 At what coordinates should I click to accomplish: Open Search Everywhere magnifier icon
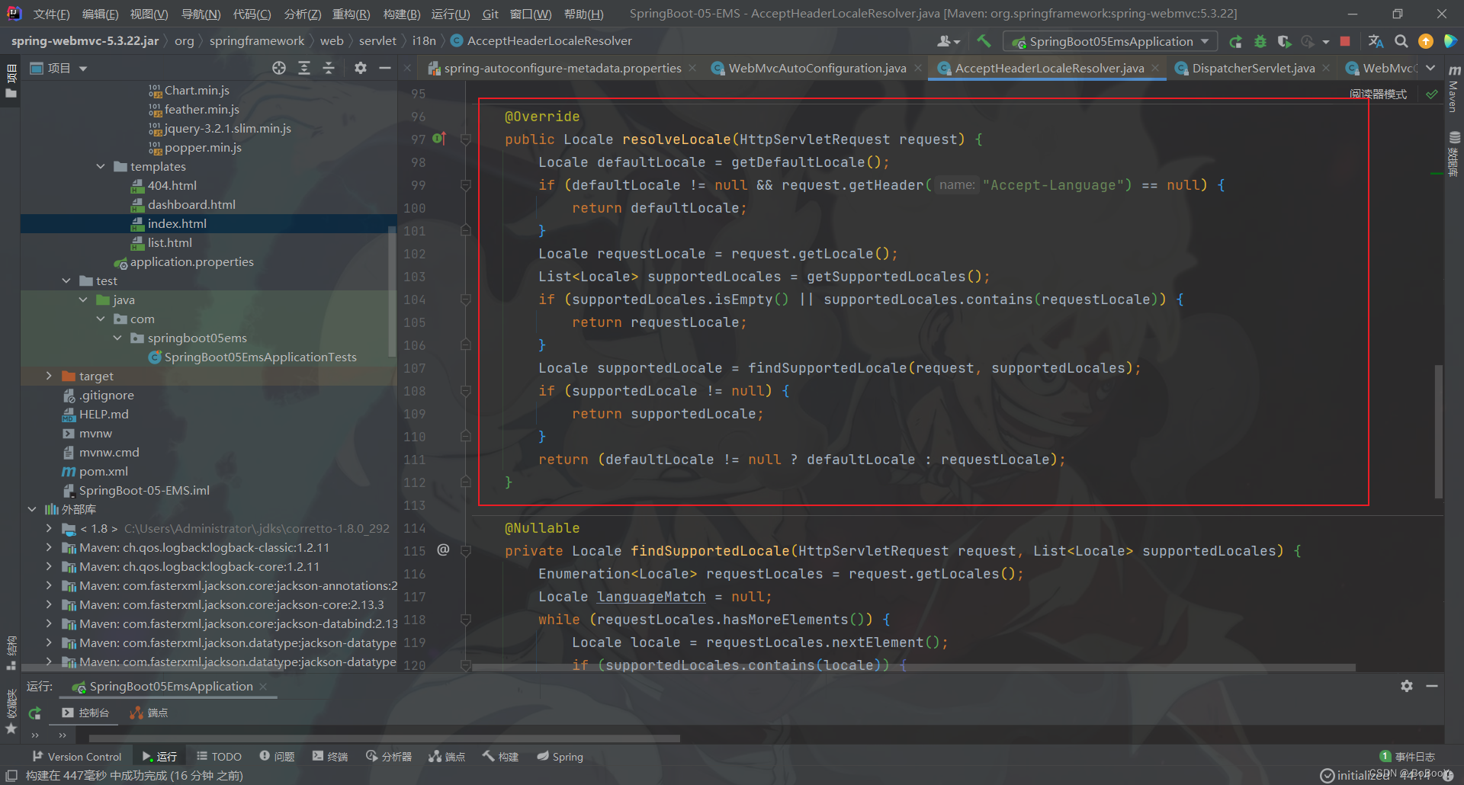1401,41
